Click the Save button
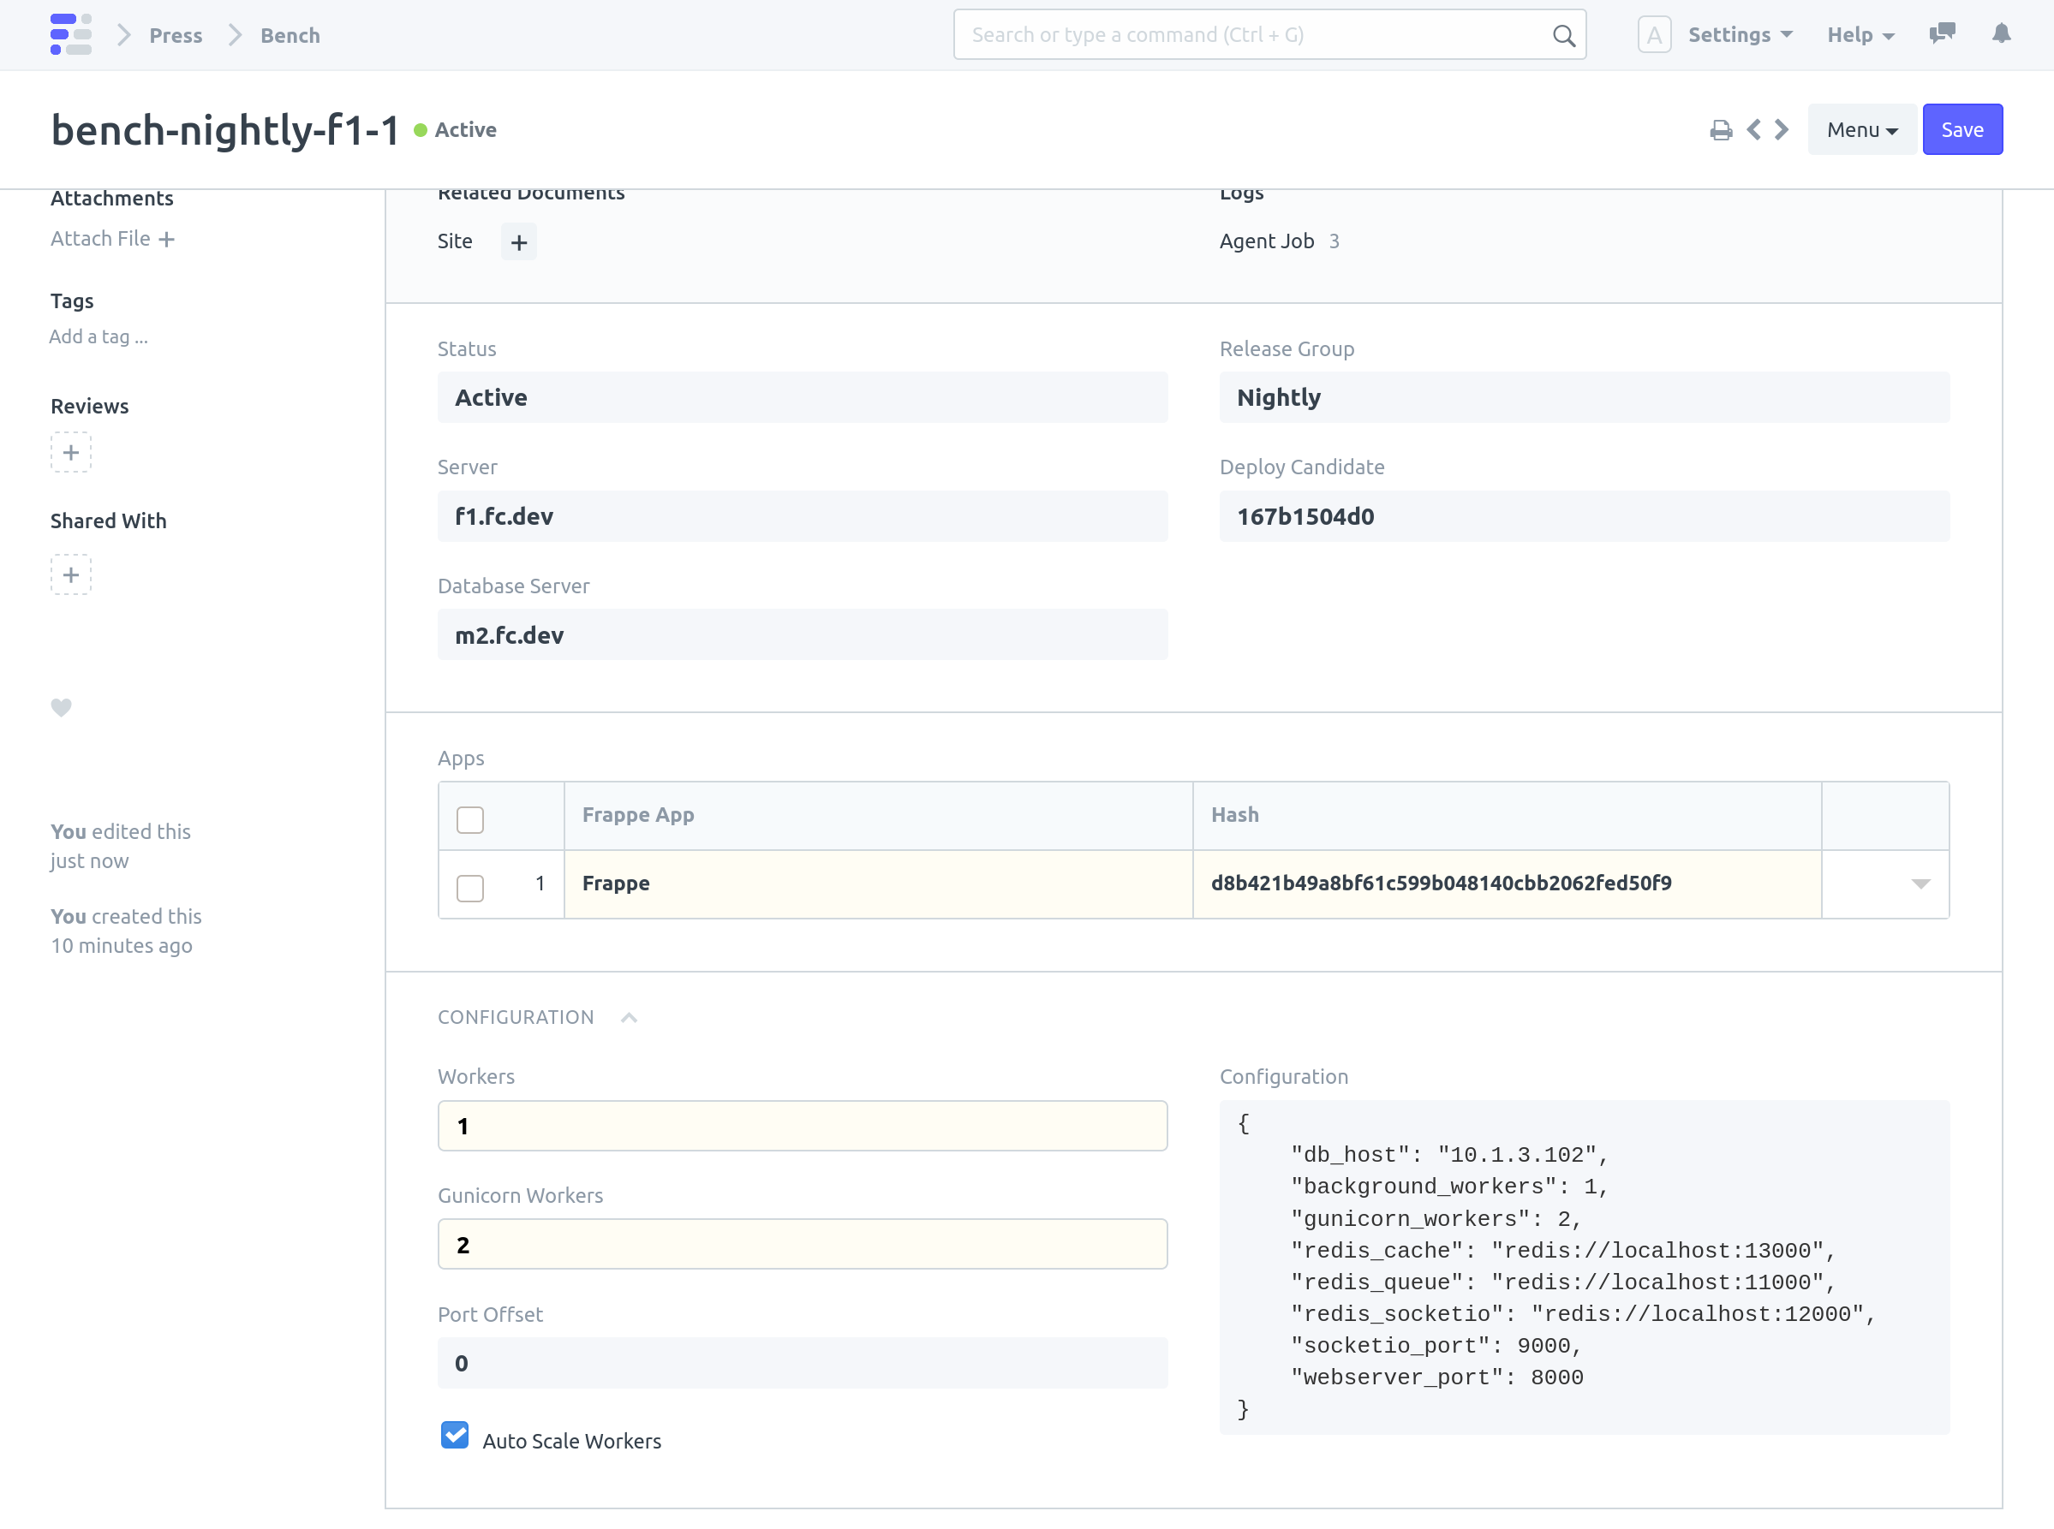The width and height of the screenshot is (2054, 1529). [x=1962, y=129]
